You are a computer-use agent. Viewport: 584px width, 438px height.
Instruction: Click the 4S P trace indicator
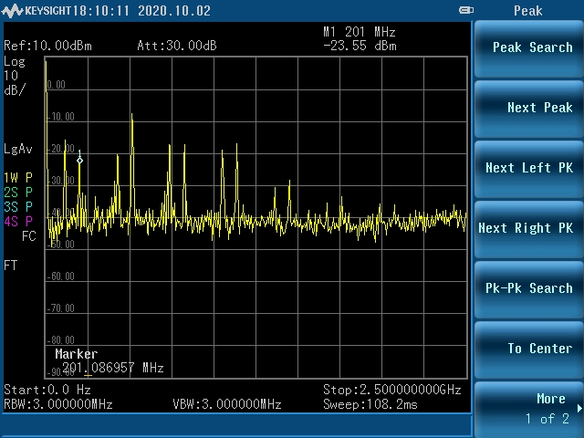pyautogui.click(x=18, y=222)
